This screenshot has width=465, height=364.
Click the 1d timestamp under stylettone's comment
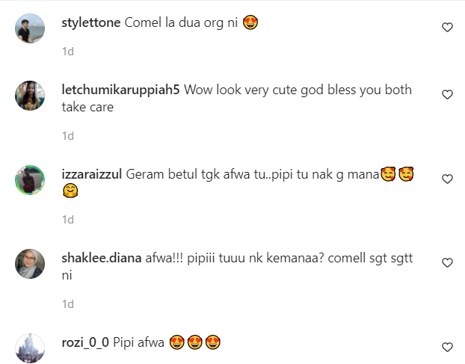[x=68, y=52]
